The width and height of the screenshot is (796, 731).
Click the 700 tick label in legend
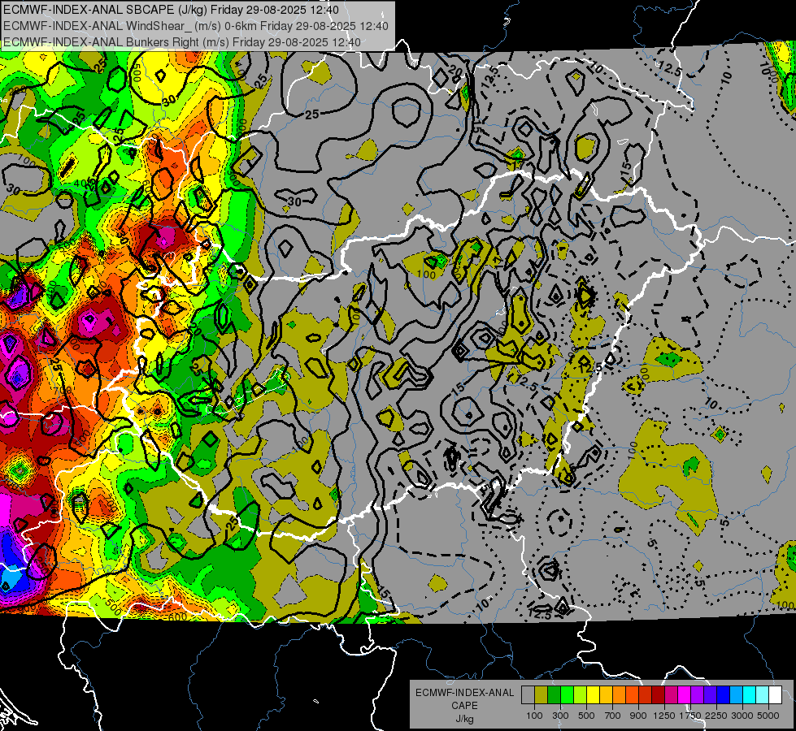(613, 716)
